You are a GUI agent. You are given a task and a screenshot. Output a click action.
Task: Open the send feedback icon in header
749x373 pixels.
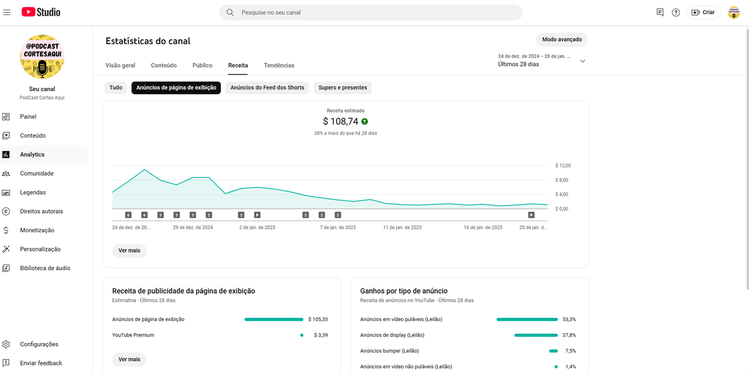coord(660,13)
